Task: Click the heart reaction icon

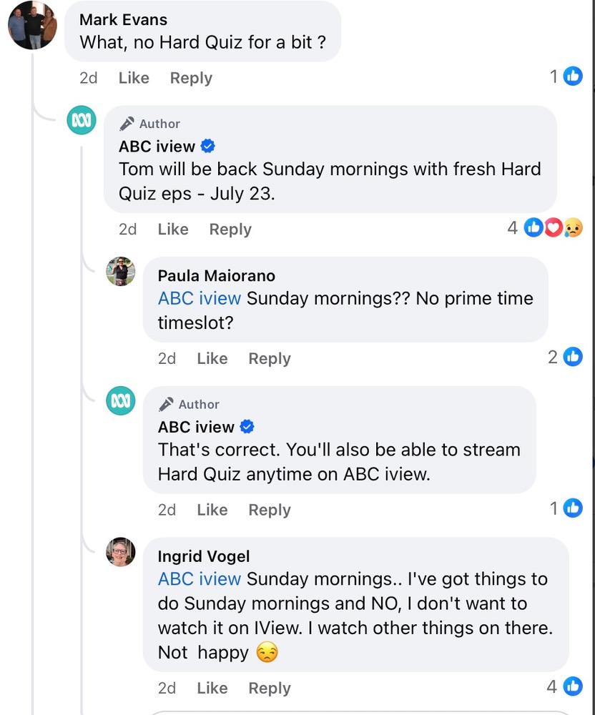Action: click(554, 227)
